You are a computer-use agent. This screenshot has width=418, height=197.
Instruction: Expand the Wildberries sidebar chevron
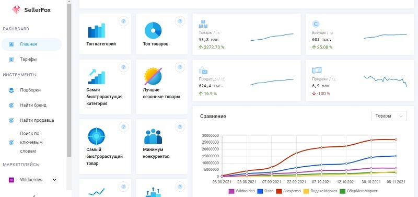click(55, 180)
